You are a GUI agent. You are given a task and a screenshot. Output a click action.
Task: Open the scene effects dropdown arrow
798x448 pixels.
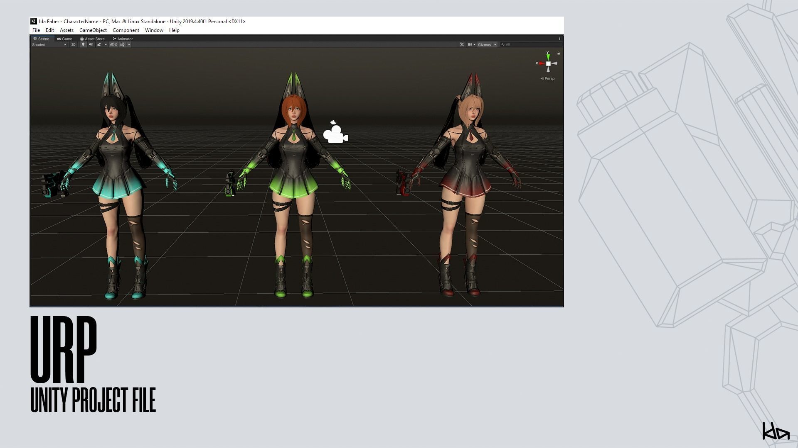point(106,44)
